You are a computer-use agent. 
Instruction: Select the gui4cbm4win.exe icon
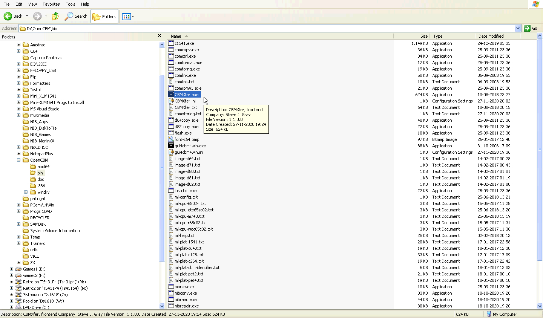click(x=171, y=146)
